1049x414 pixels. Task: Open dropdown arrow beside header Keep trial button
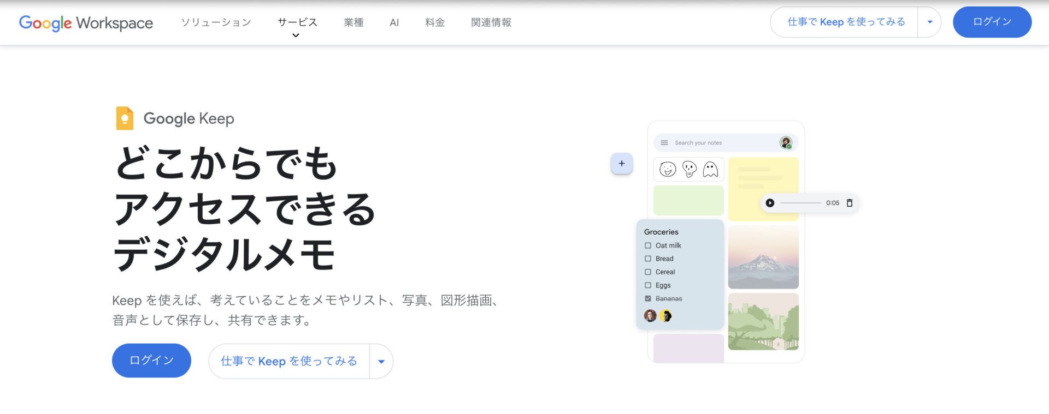tap(930, 22)
